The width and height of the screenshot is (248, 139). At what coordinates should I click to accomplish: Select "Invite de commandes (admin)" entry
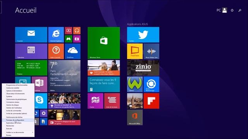tap(18, 114)
